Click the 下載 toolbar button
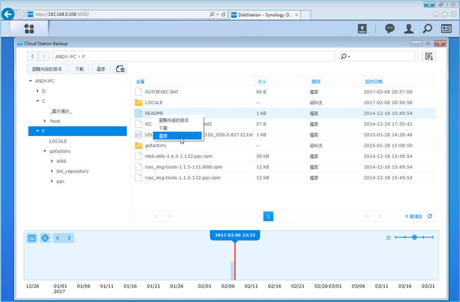 coord(79,69)
